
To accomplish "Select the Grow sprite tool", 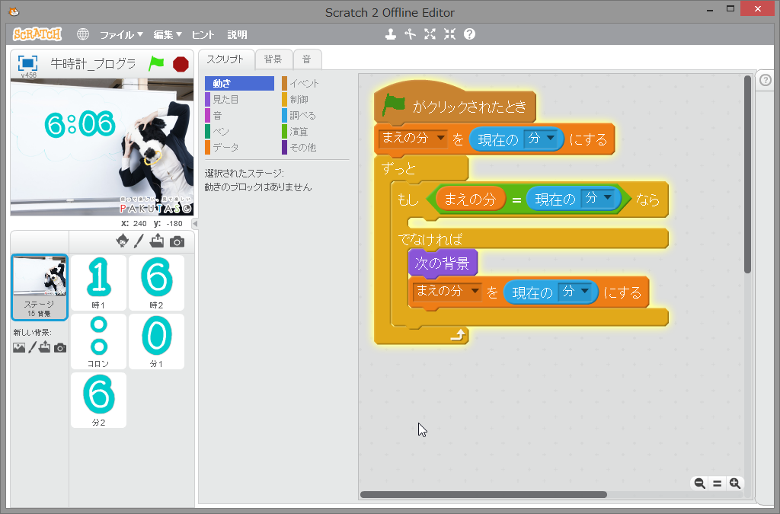I will (430, 34).
